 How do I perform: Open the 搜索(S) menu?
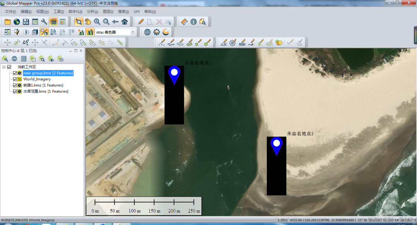[124, 12]
